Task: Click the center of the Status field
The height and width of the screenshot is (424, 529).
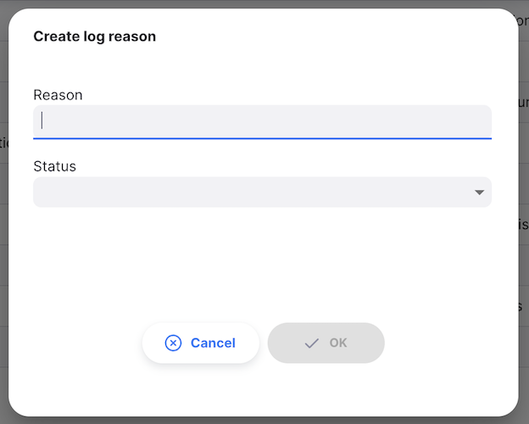Action: coord(262,192)
